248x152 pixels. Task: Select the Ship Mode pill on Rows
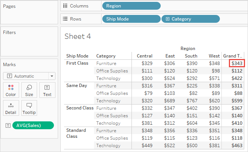click(131, 19)
